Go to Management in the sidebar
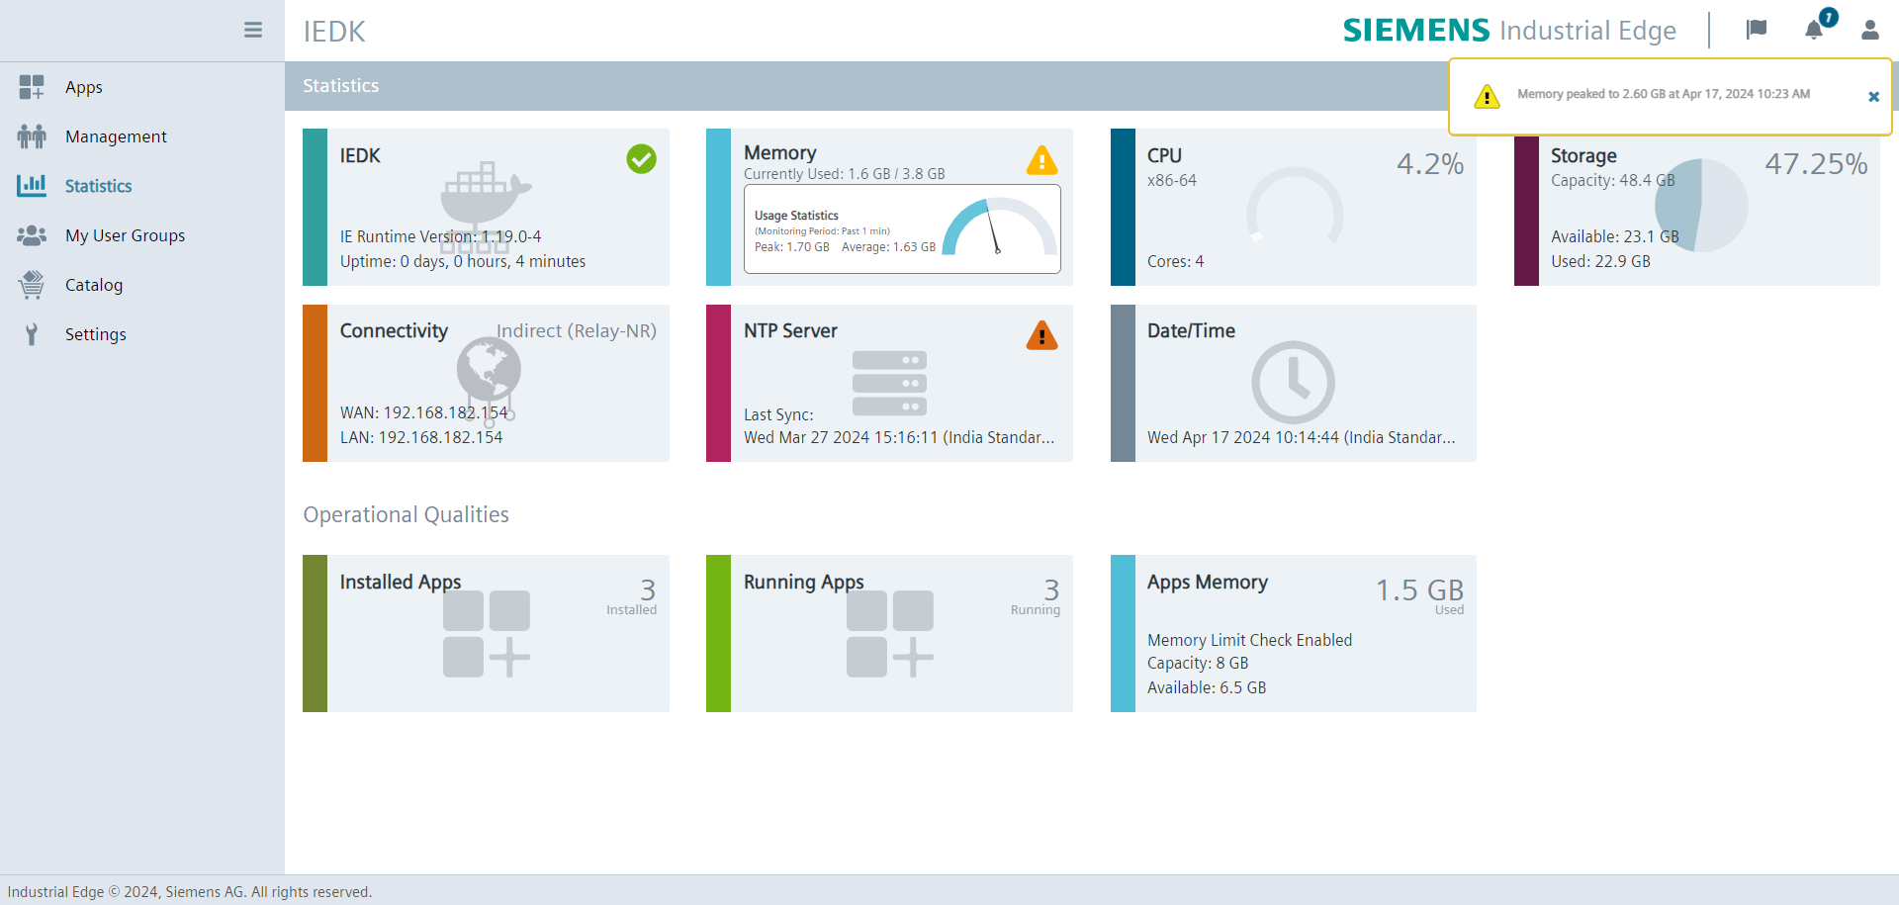 [x=116, y=136]
